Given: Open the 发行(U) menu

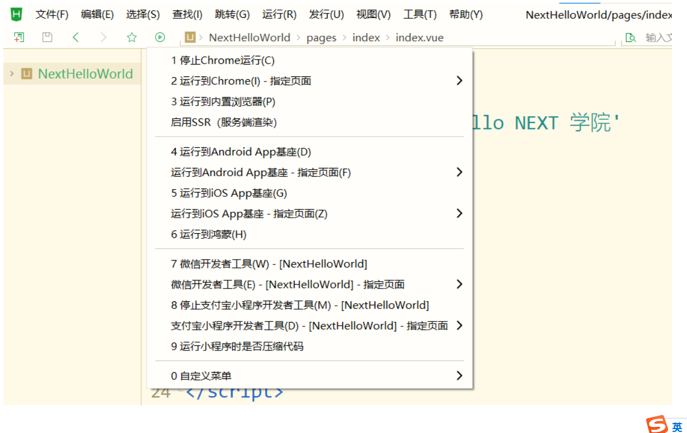Looking at the screenshot, I should tap(326, 15).
